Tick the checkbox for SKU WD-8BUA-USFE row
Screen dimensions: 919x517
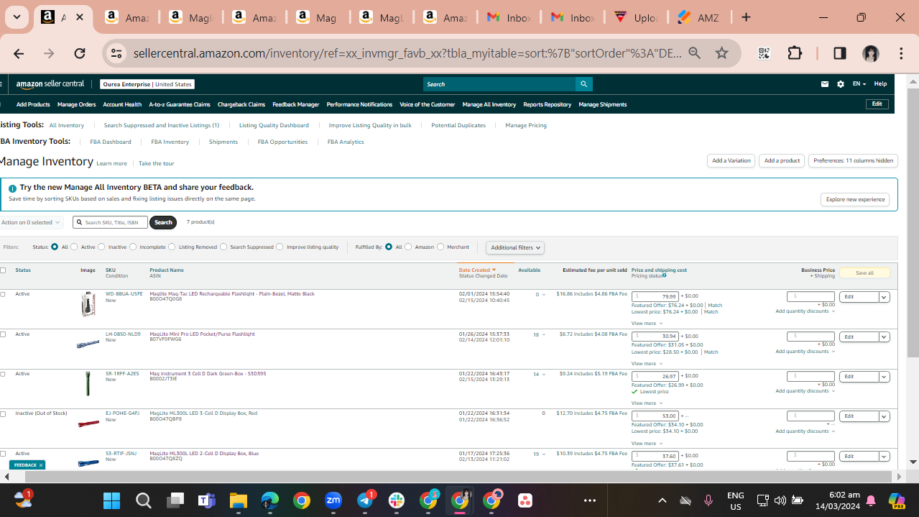(x=3, y=294)
